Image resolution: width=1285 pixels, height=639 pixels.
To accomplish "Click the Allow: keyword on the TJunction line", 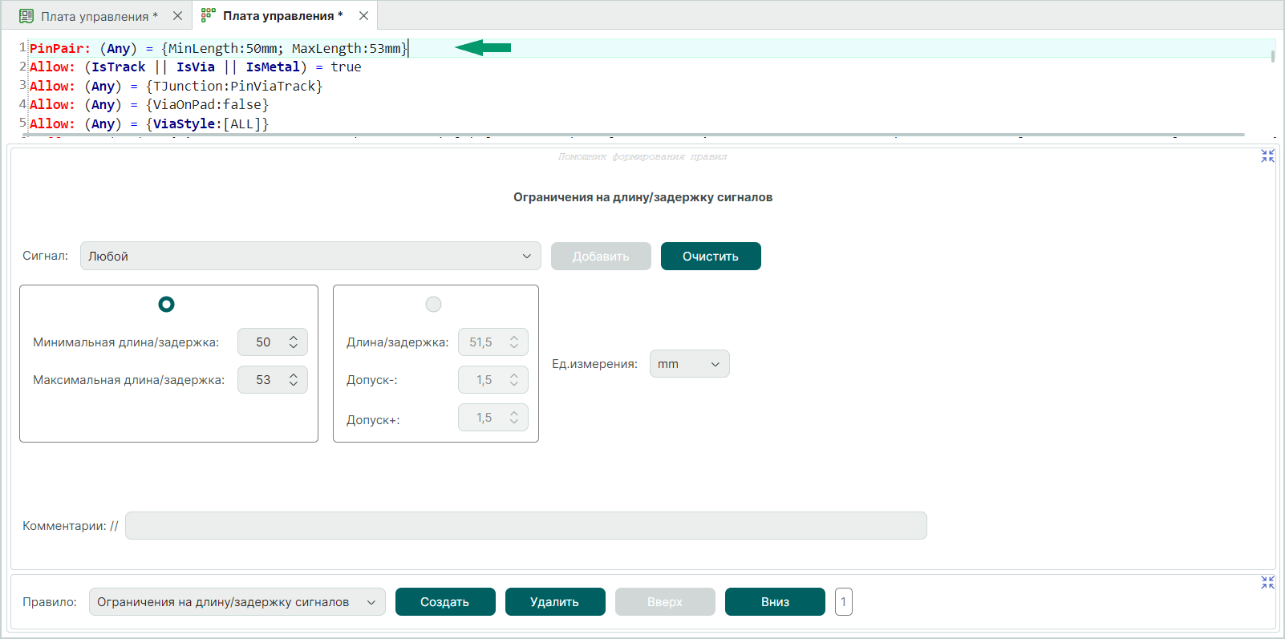I will 52,87.
